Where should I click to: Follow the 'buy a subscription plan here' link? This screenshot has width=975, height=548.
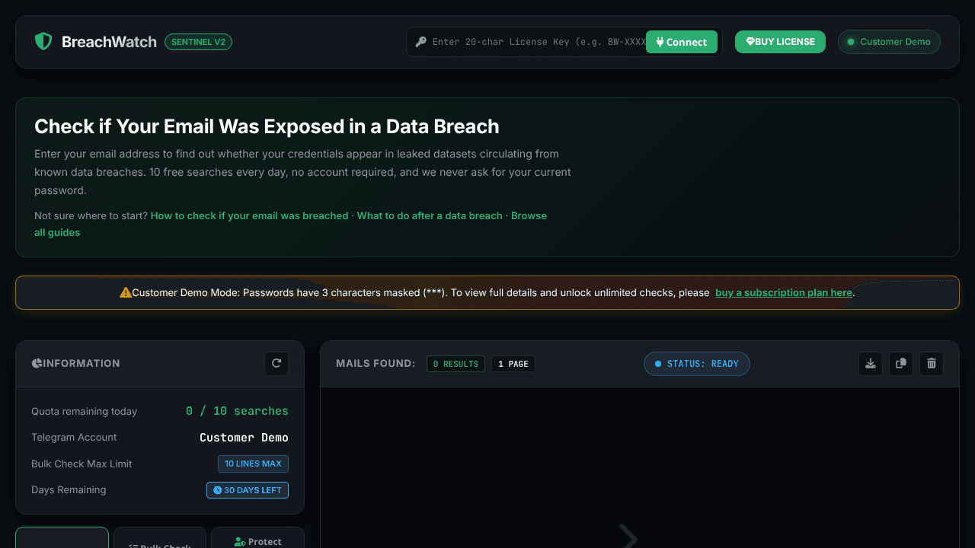[783, 292]
